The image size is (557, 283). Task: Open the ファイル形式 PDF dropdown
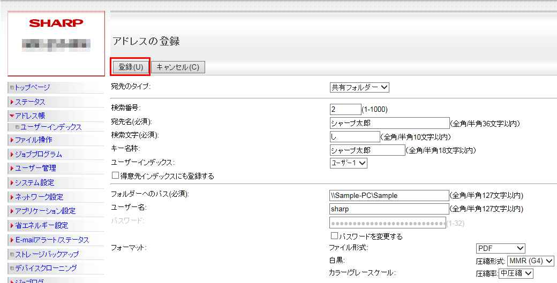(500, 248)
